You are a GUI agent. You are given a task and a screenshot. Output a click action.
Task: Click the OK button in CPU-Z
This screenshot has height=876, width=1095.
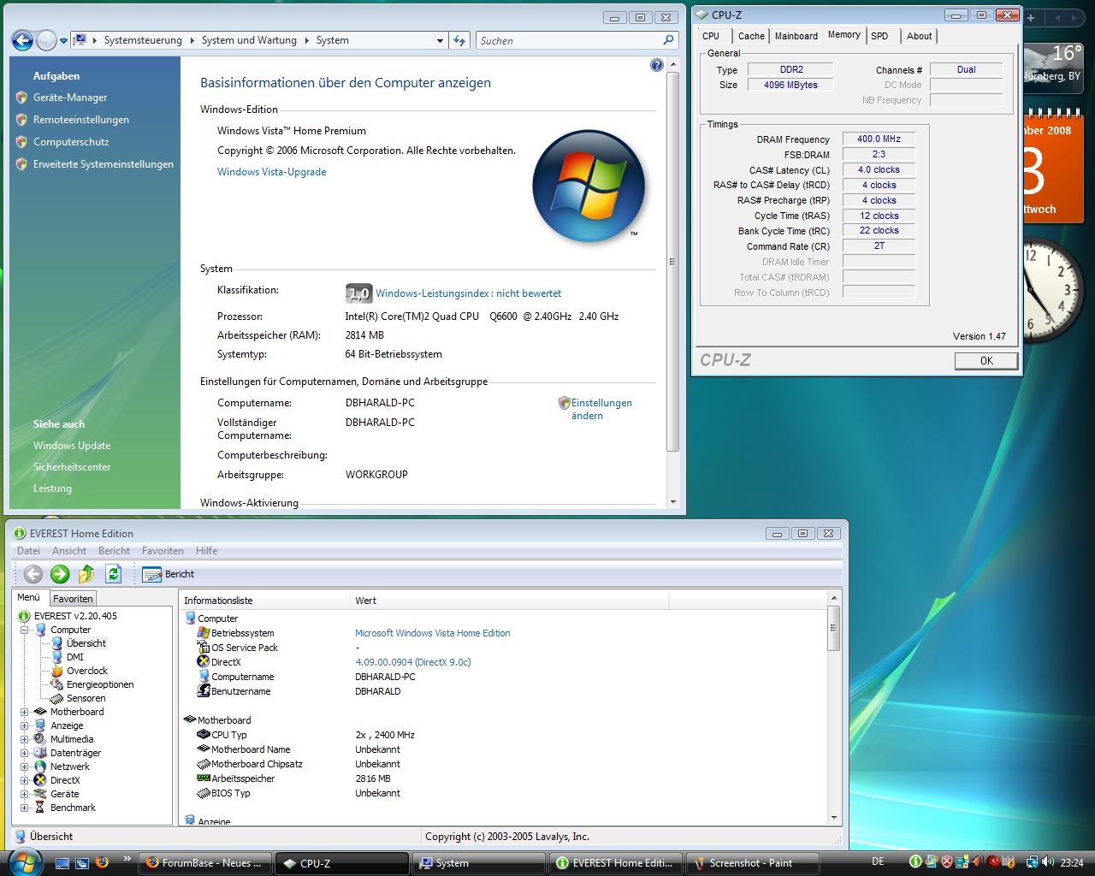click(986, 361)
